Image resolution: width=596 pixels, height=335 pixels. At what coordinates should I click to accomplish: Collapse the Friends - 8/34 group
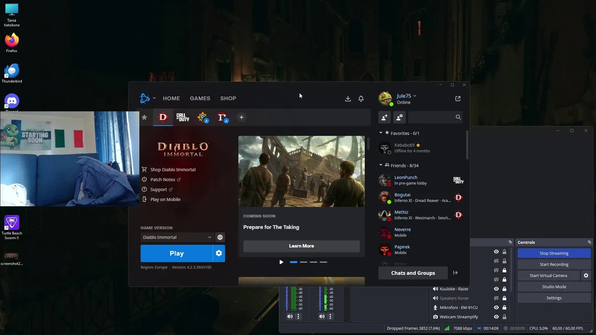coord(381,165)
